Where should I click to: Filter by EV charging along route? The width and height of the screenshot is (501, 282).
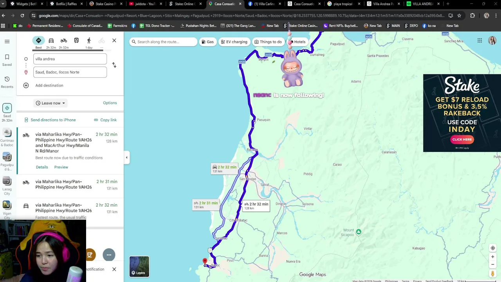(x=234, y=42)
